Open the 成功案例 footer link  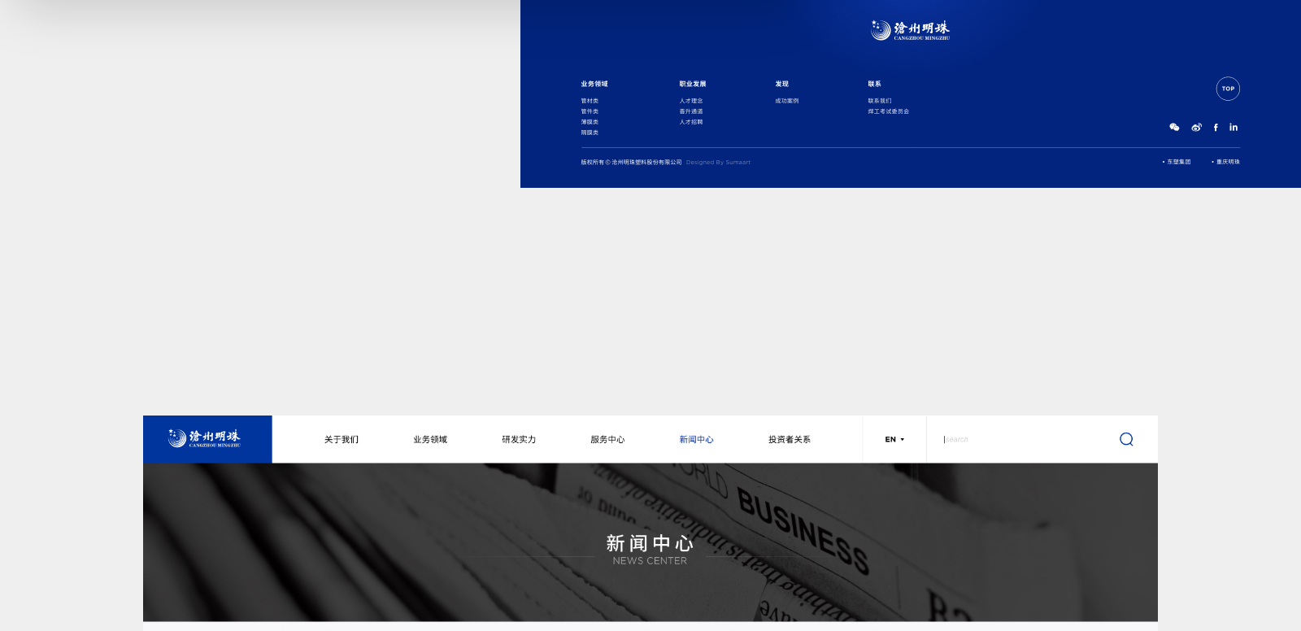pos(786,101)
